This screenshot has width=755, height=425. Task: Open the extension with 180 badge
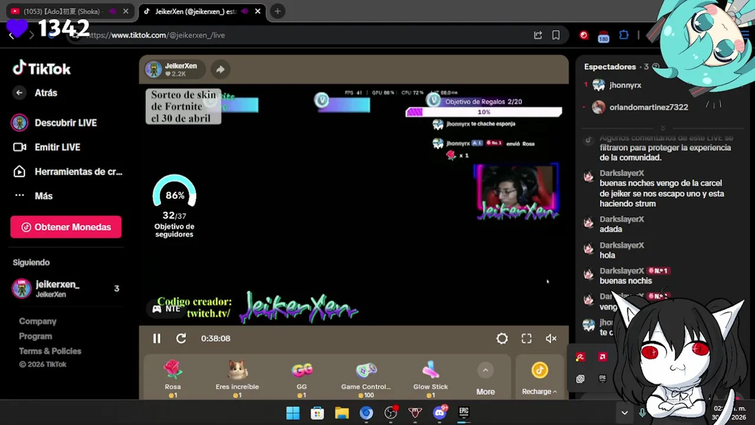[x=603, y=36]
